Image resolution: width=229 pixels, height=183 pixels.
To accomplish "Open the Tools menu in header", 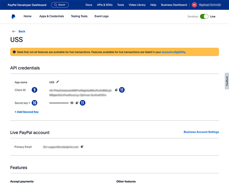I will click(121, 5).
